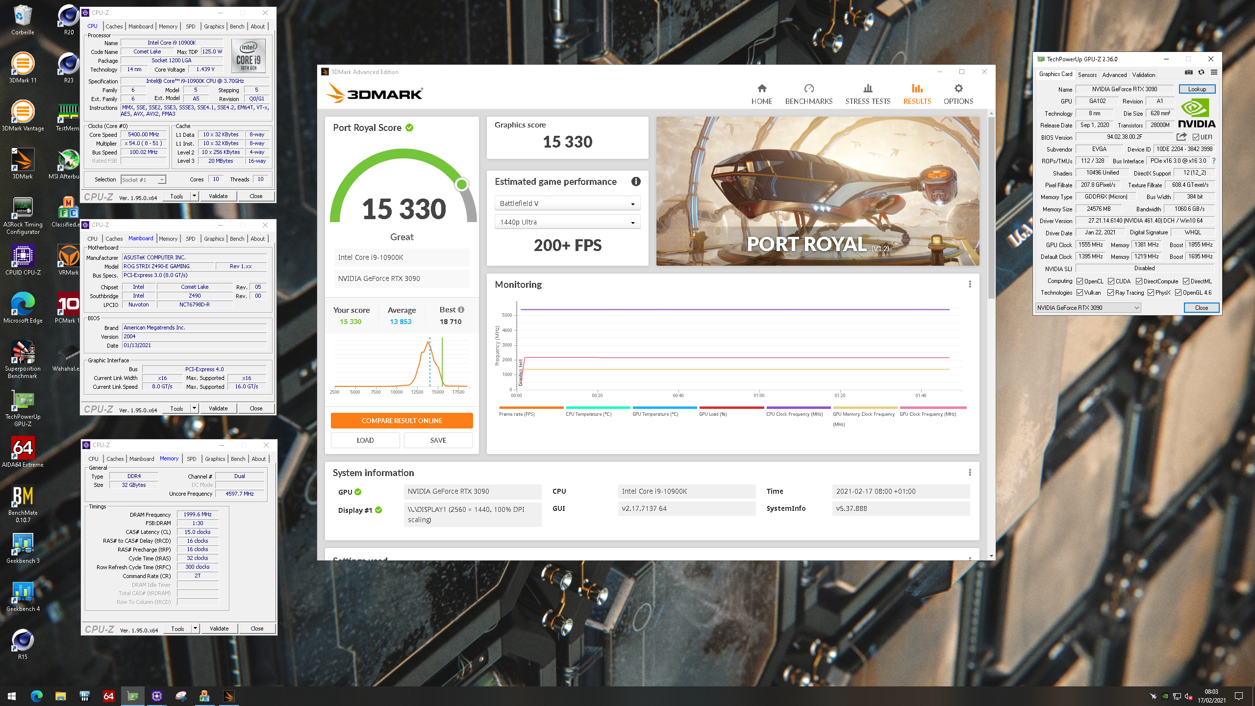Click the info icon next to Best score
Screen dimensions: 1255x706
(x=461, y=310)
